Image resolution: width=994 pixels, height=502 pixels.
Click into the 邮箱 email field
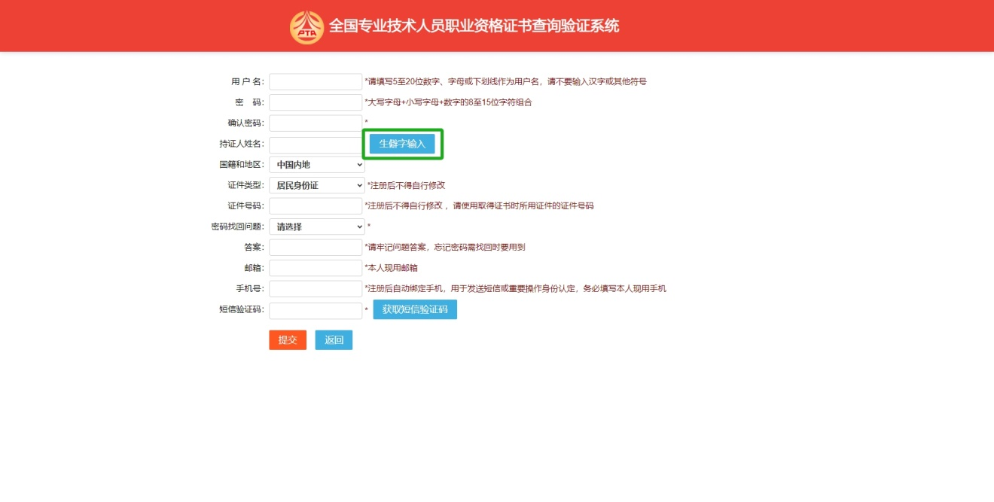(x=316, y=268)
